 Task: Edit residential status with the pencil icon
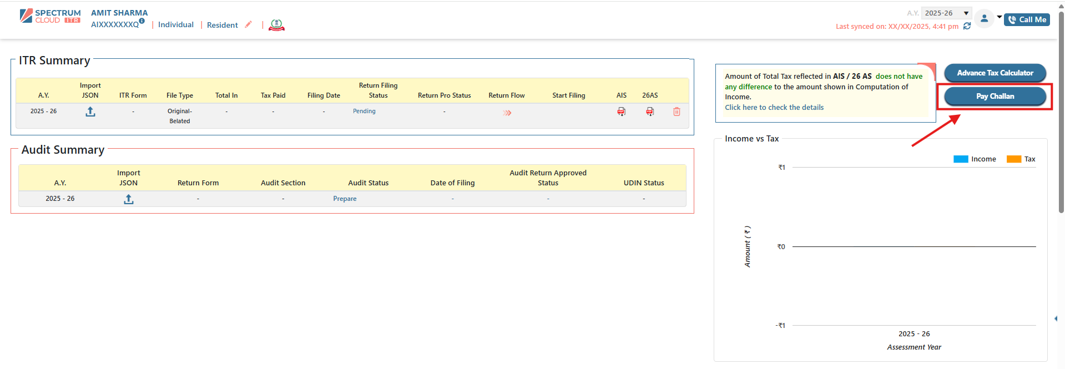pyautogui.click(x=248, y=24)
